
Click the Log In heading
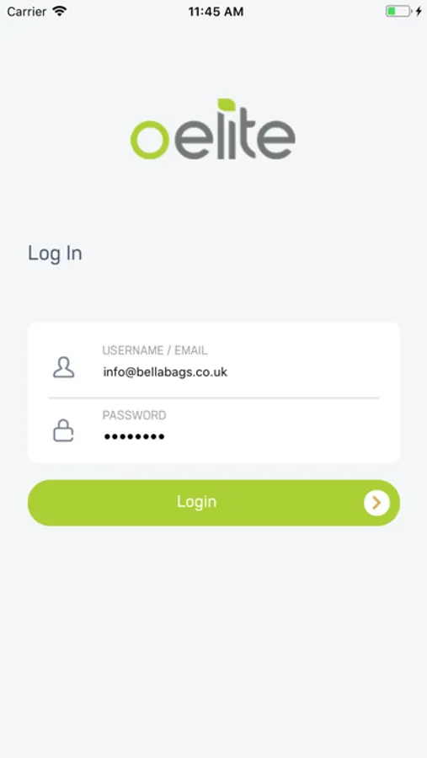(55, 254)
